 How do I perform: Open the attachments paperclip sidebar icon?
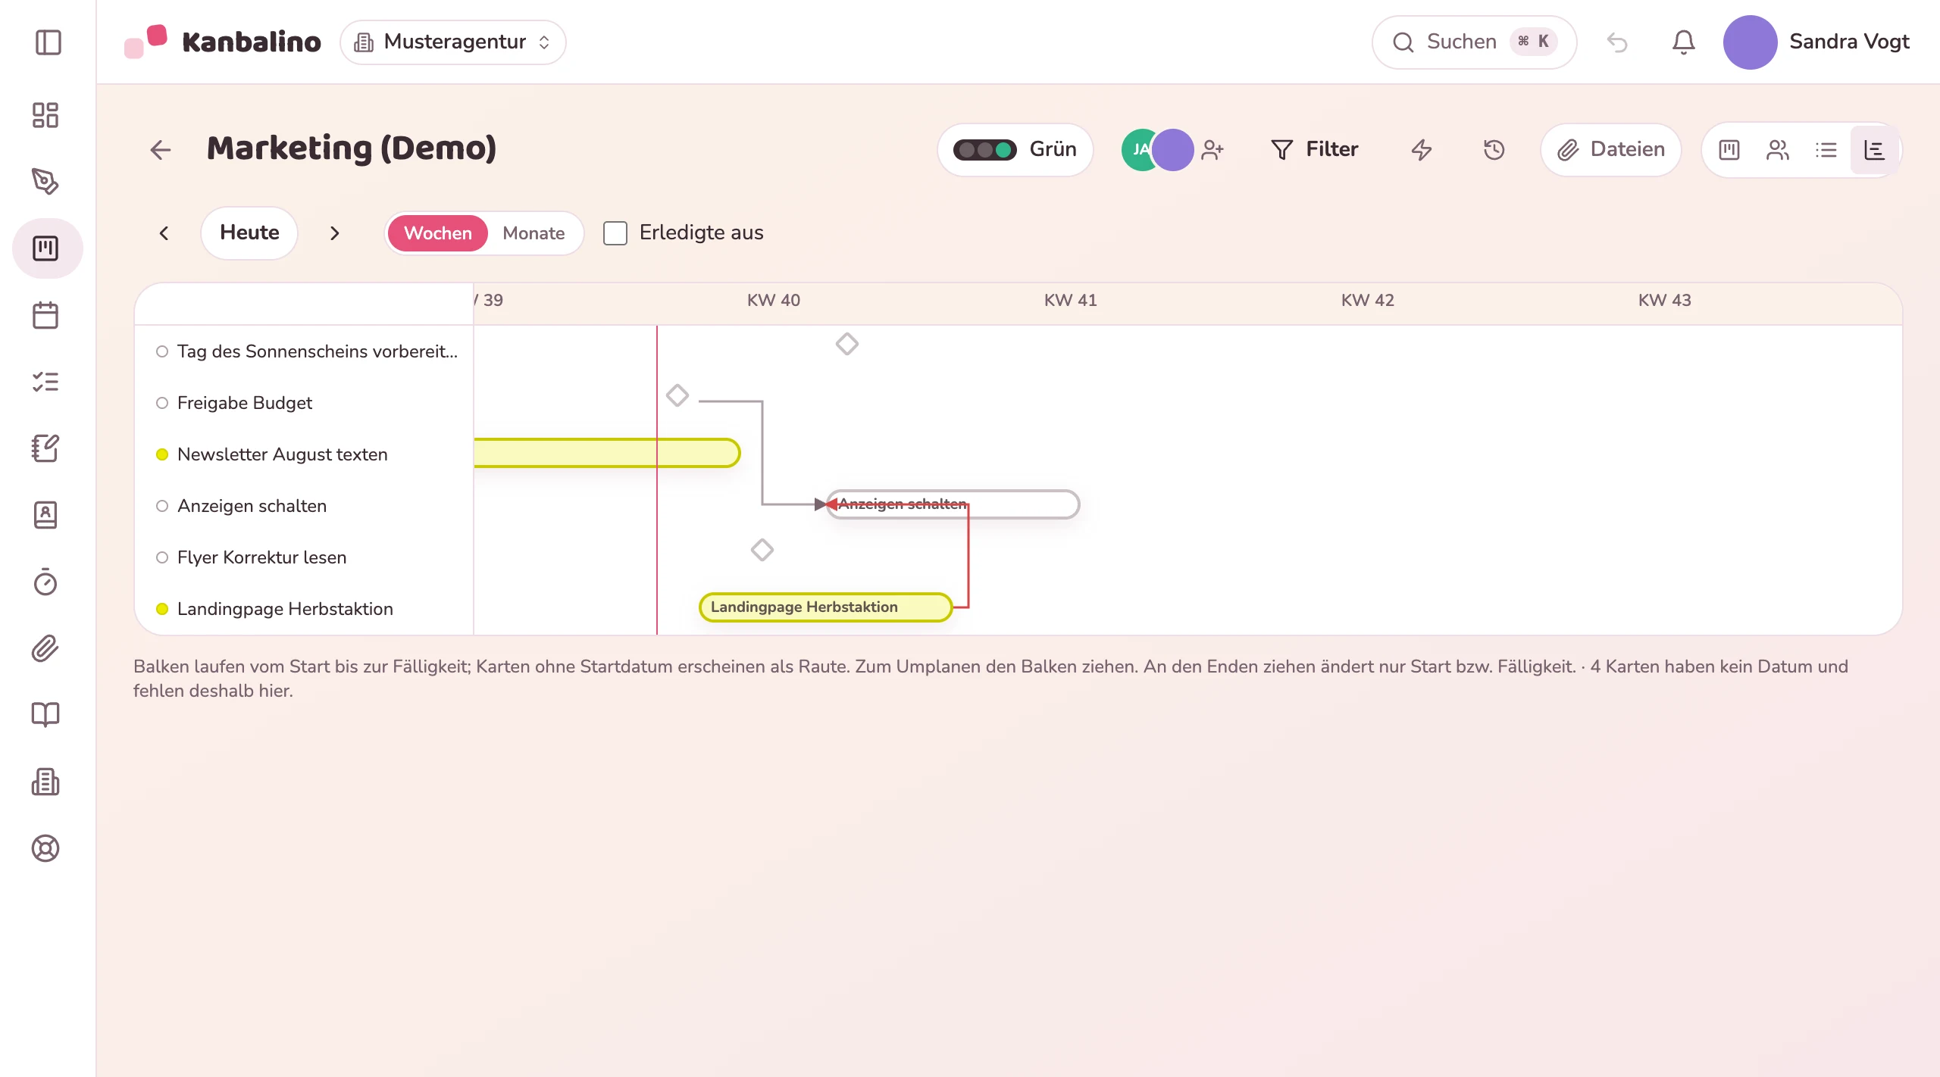[x=45, y=648]
